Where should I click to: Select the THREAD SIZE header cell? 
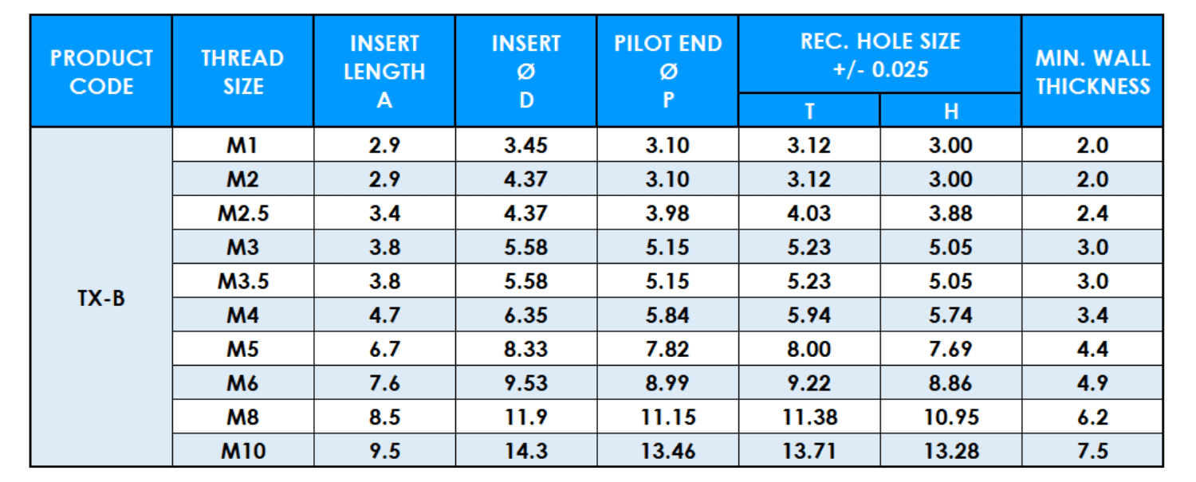point(242,72)
